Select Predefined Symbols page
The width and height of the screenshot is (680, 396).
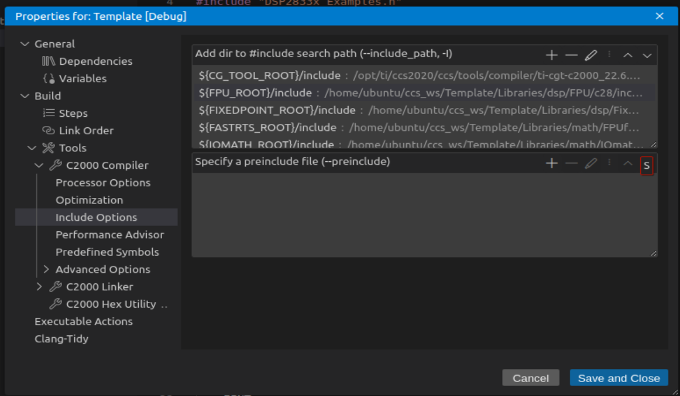(108, 252)
